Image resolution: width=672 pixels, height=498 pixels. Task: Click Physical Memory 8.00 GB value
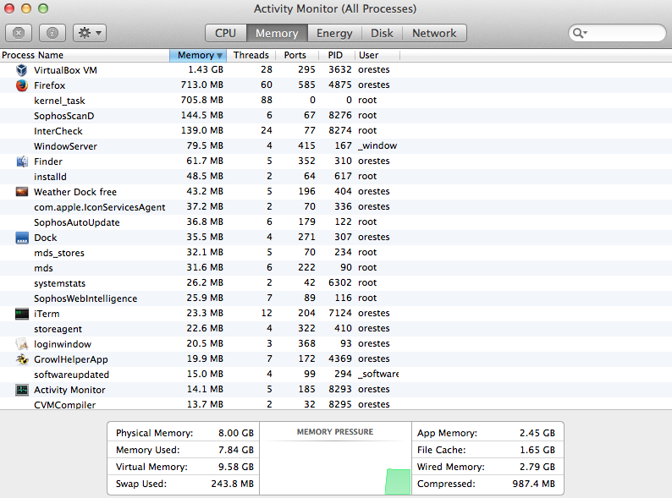pyautogui.click(x=236, y=433)
